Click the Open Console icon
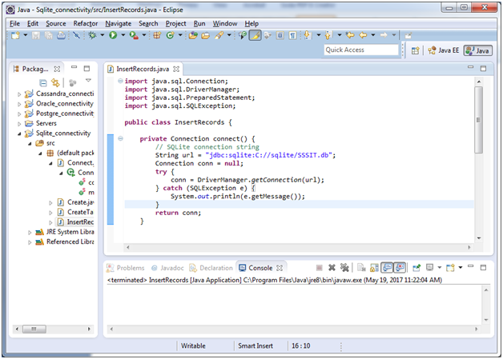 (x=450, y=267)
